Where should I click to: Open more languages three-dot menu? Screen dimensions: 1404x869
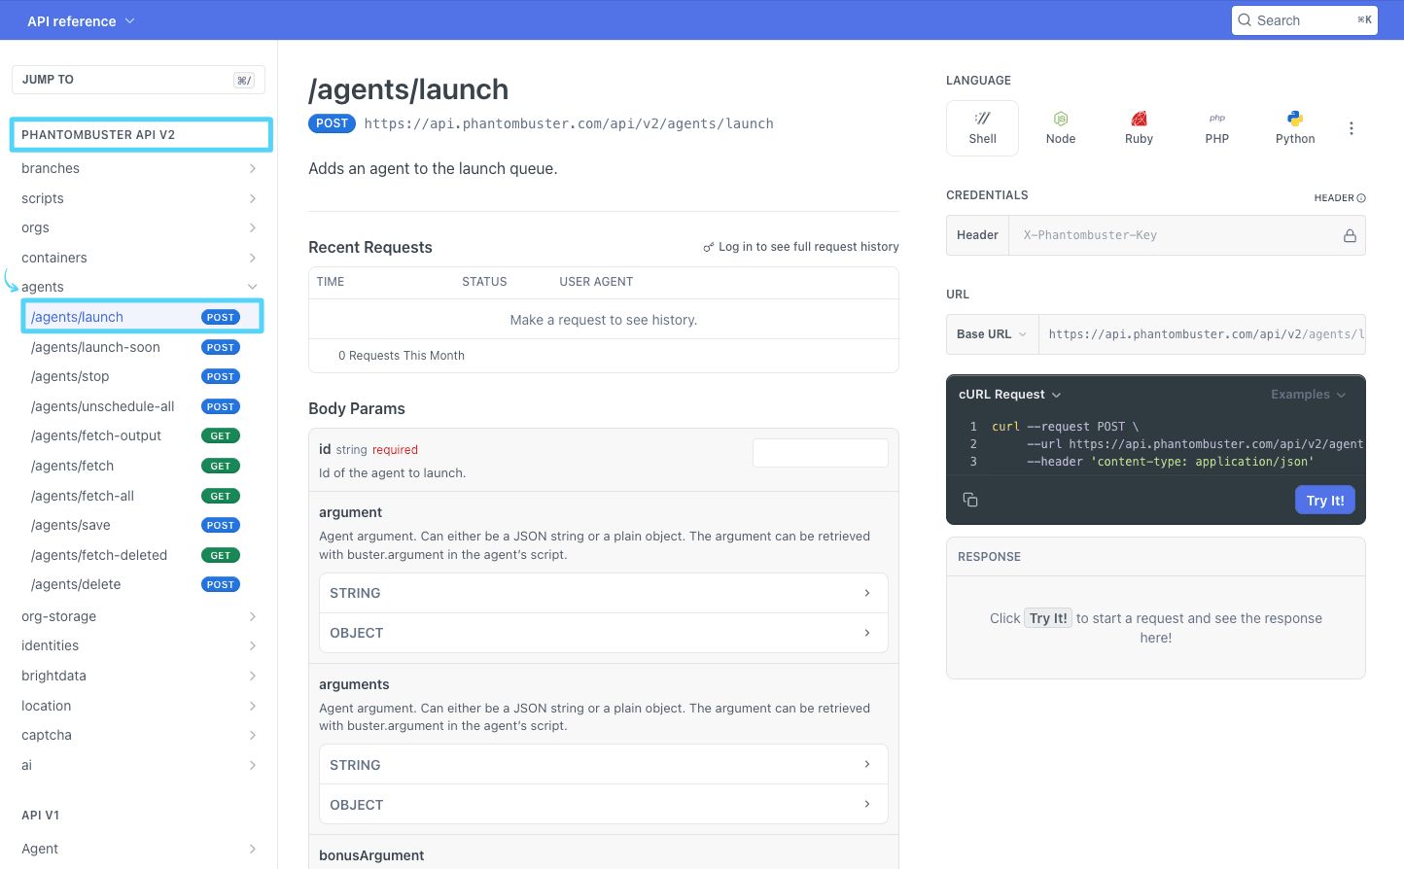pos(1351,128)
